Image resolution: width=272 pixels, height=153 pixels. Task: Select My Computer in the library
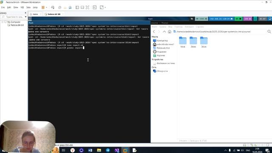click(x=14, y=22)
